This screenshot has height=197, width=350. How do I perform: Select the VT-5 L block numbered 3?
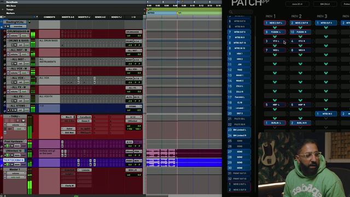click(x=275, y=41)
